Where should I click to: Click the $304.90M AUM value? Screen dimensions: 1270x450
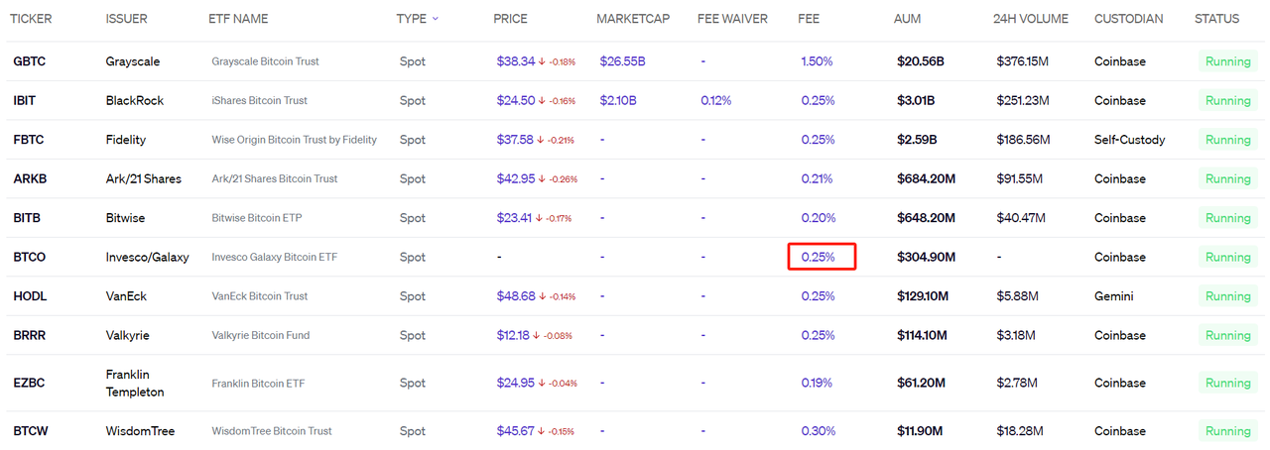[x=927, y=257]
